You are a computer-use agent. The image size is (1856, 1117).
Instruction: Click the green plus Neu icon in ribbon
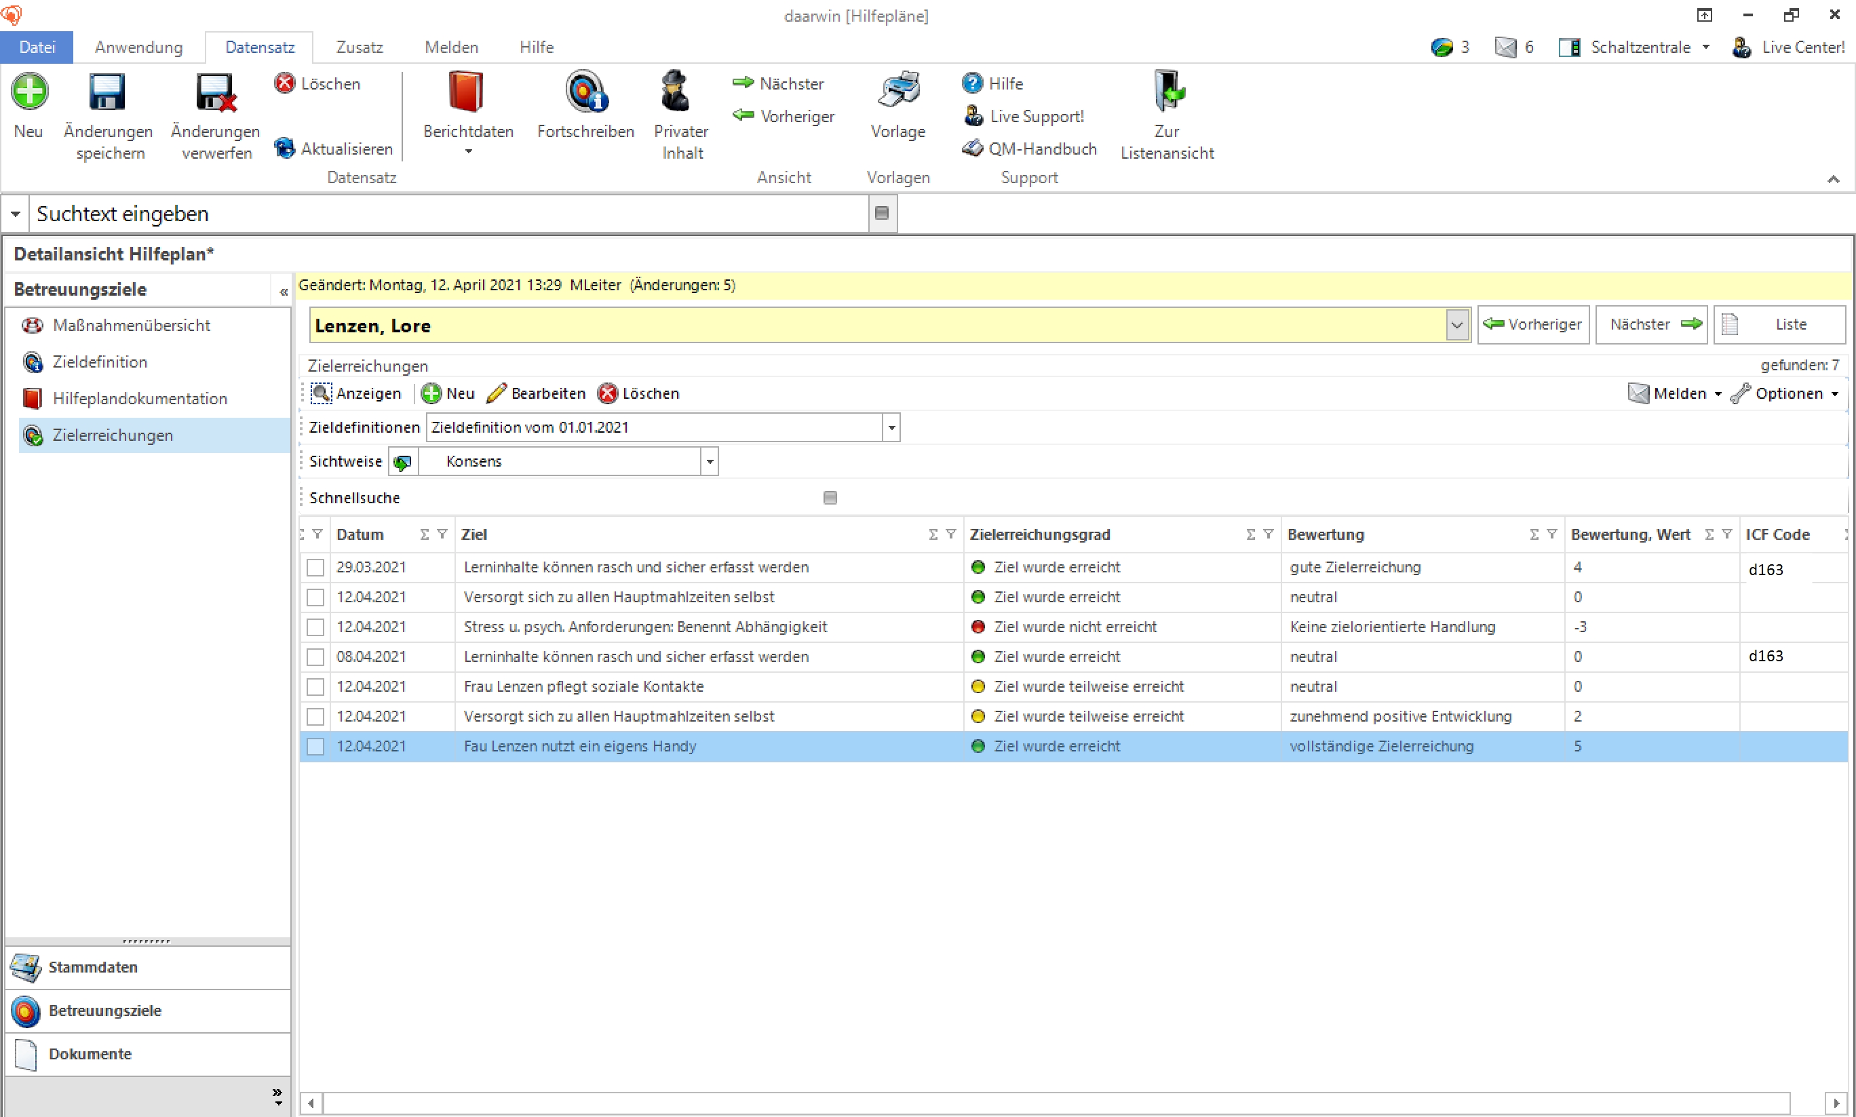coord(29,92)
